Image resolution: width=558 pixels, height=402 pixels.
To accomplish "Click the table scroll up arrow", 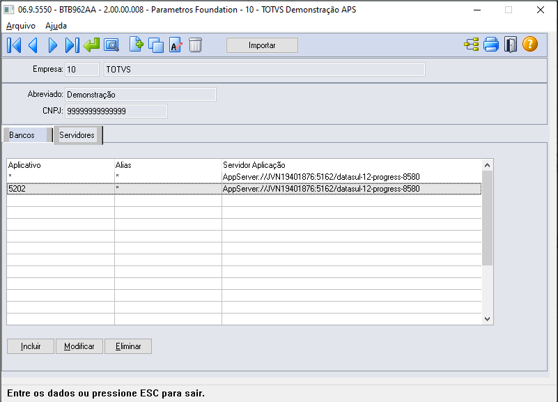I will [x=487, y=165].
